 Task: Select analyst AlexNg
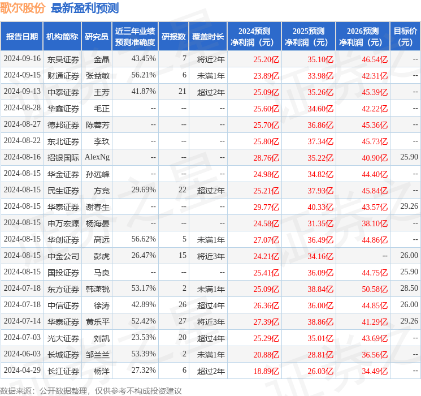tap(97, 157)
